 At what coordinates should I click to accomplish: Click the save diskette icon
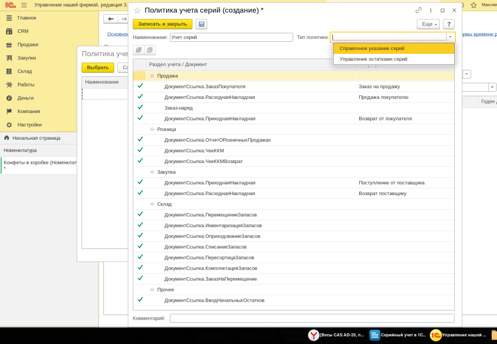click(201, 24)
